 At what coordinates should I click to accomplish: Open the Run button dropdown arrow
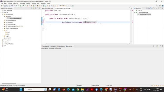click(x=22, y=6)
